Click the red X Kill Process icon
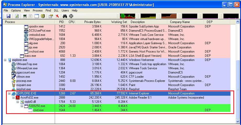This screenshot has width=241, height=125. (57, 16)
